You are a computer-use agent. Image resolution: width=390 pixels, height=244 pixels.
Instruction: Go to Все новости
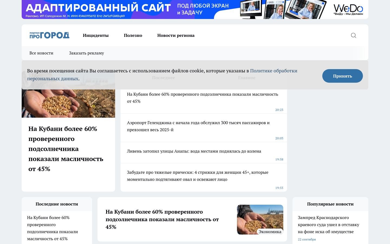[41, 53]
